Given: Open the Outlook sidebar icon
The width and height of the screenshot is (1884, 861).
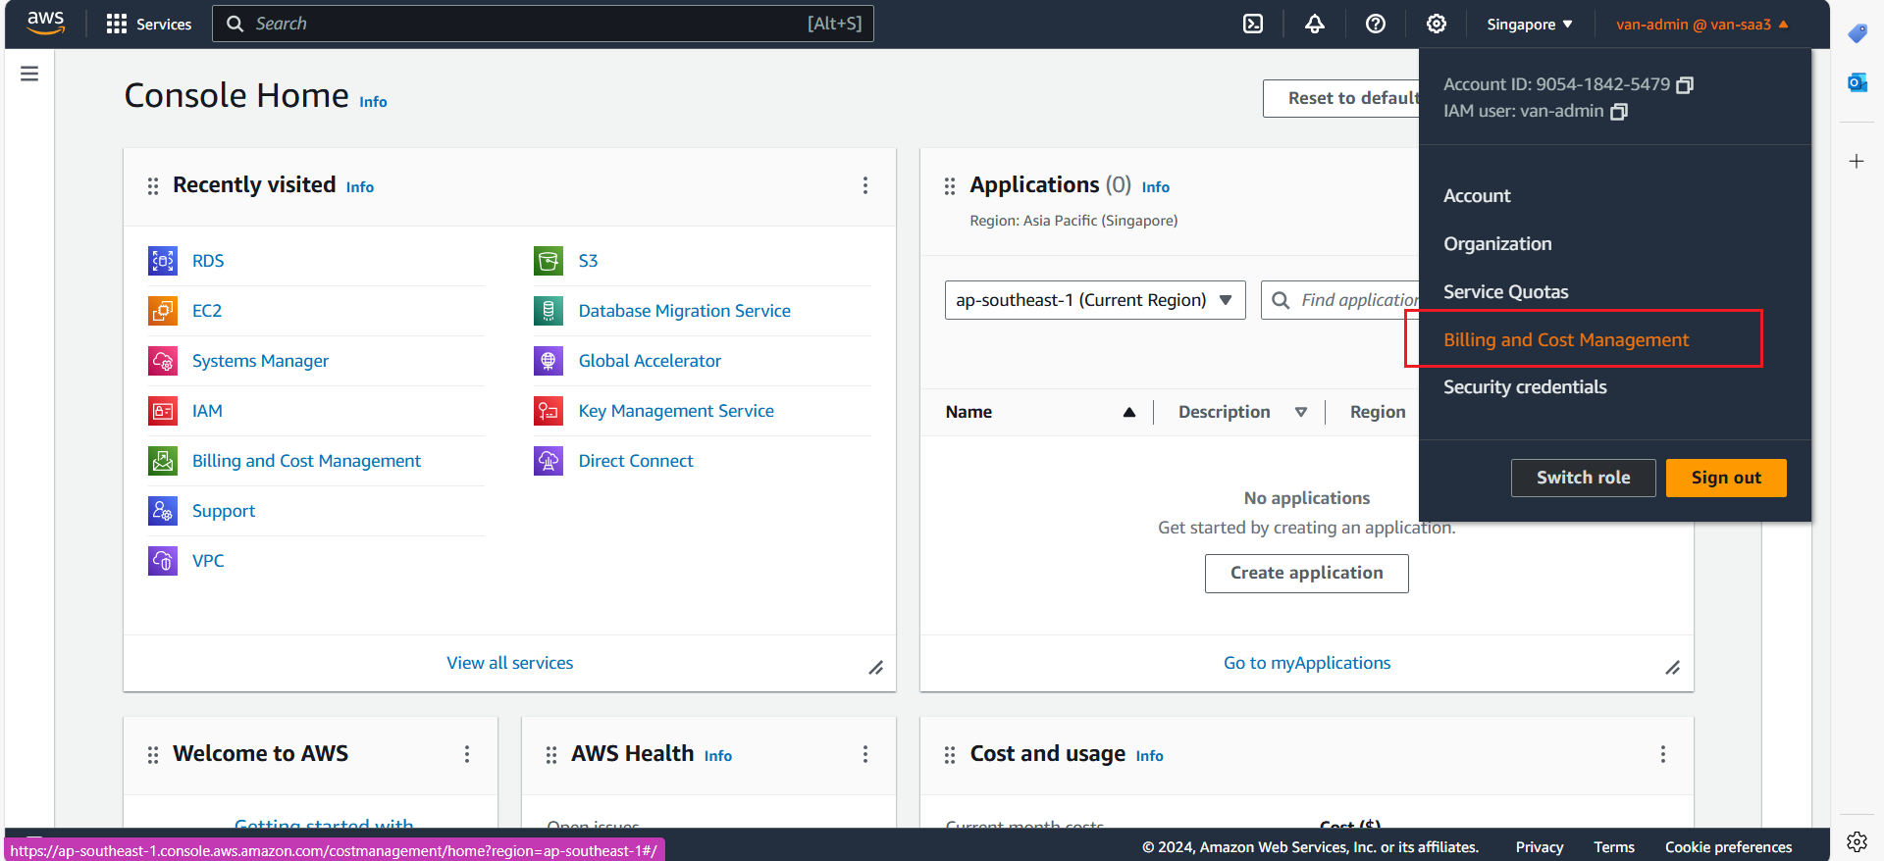Looking at the screenshot, I should click(1858, 82).
